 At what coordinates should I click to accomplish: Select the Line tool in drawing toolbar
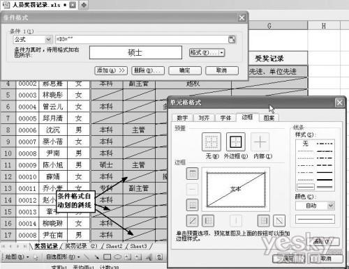click(87, 257)
